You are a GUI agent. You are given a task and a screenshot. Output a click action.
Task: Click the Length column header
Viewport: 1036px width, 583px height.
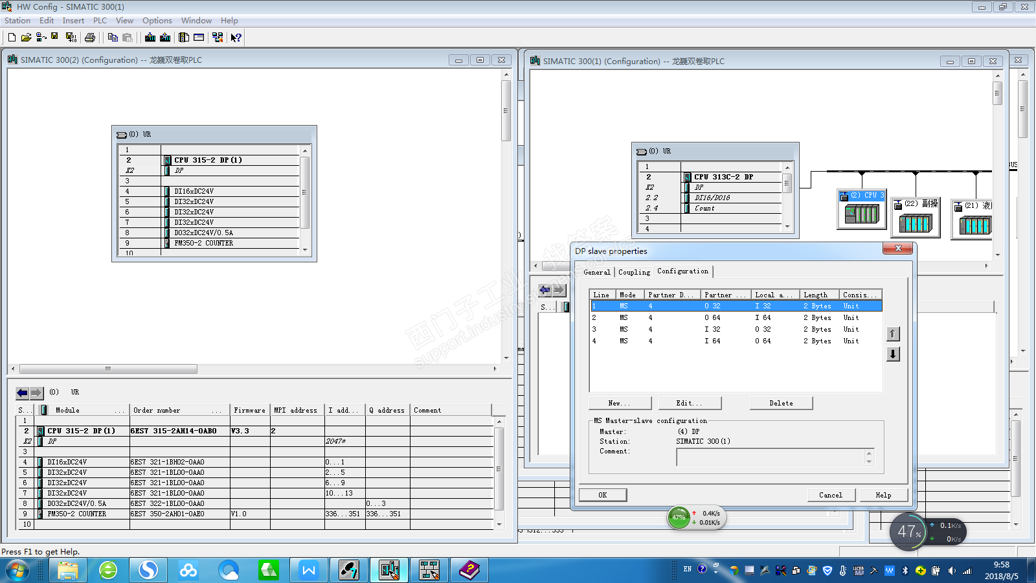[820, 295]
